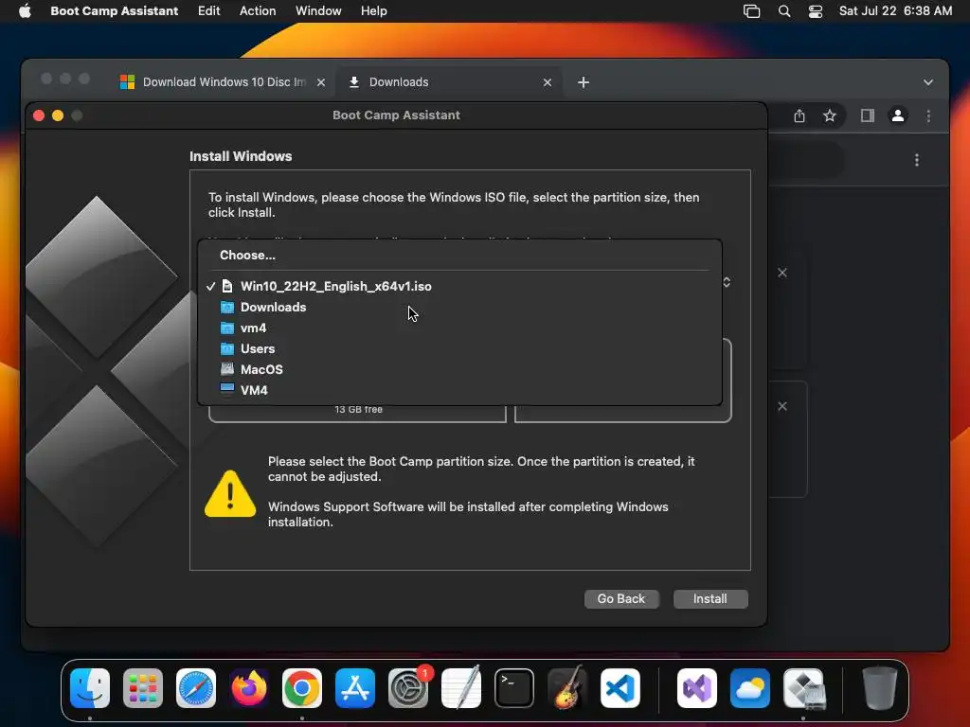
Task: Open the Window menu
Action: [318, 11]
